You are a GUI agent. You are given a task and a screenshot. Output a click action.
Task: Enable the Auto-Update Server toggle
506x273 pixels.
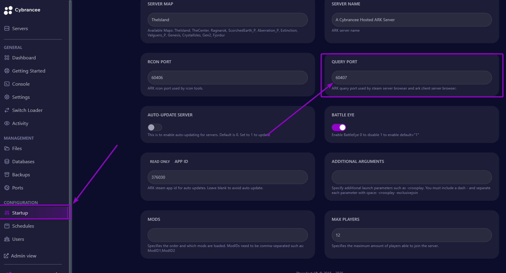click(x=155, y=127)
